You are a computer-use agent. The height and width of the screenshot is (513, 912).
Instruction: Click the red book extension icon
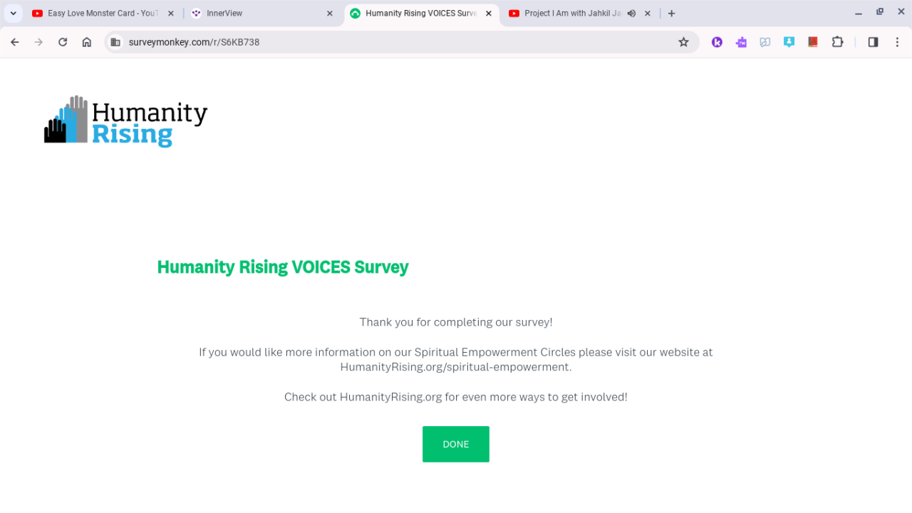pos(813,42)
